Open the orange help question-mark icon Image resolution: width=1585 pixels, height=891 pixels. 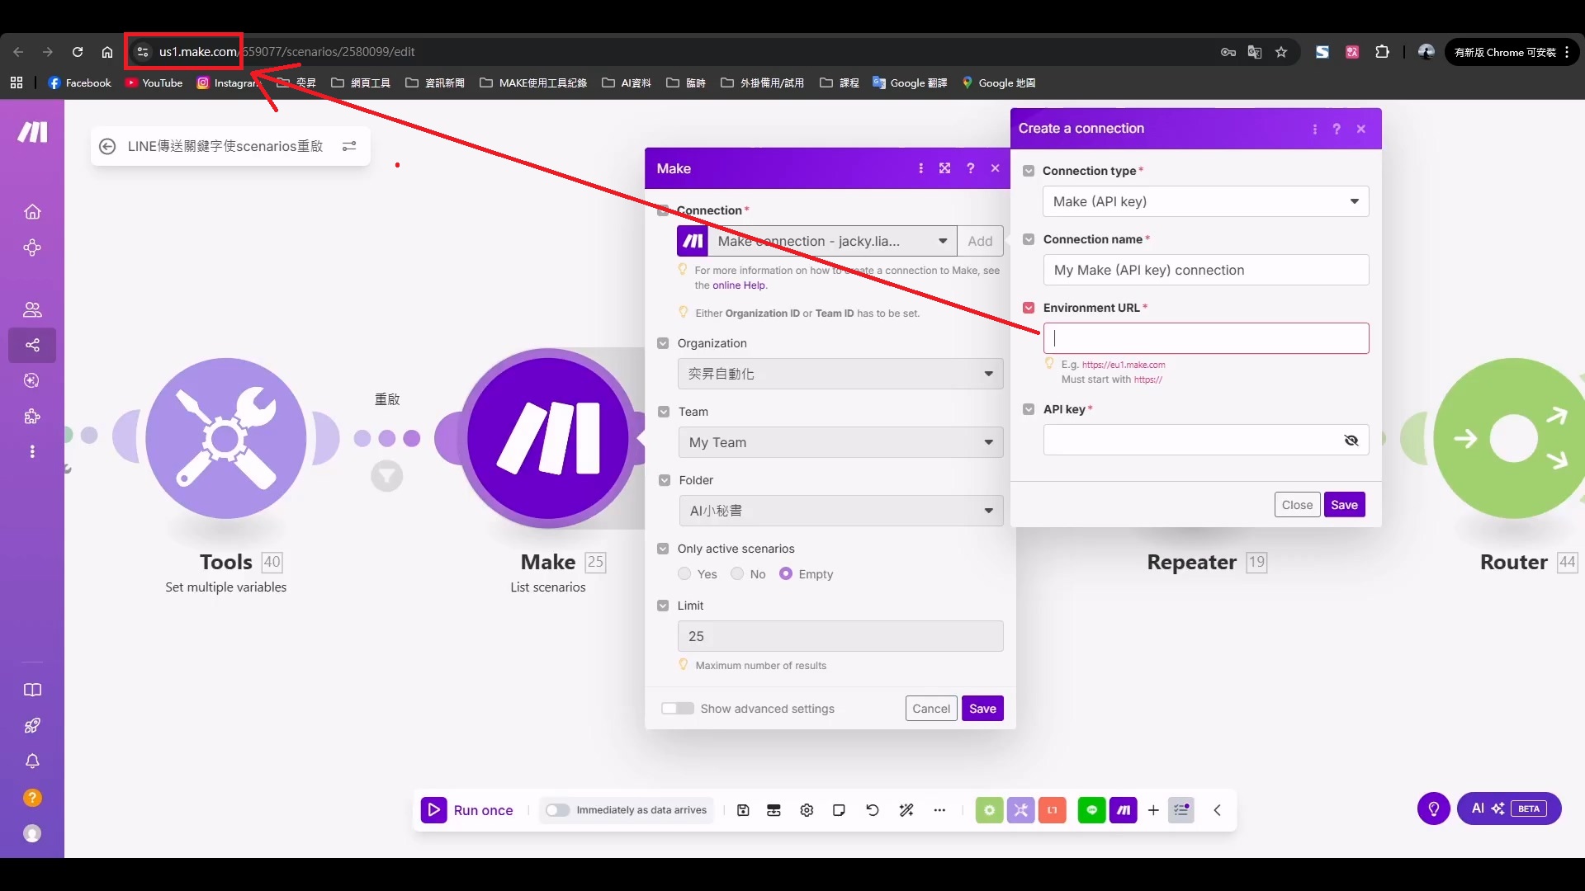coord(32,798)
